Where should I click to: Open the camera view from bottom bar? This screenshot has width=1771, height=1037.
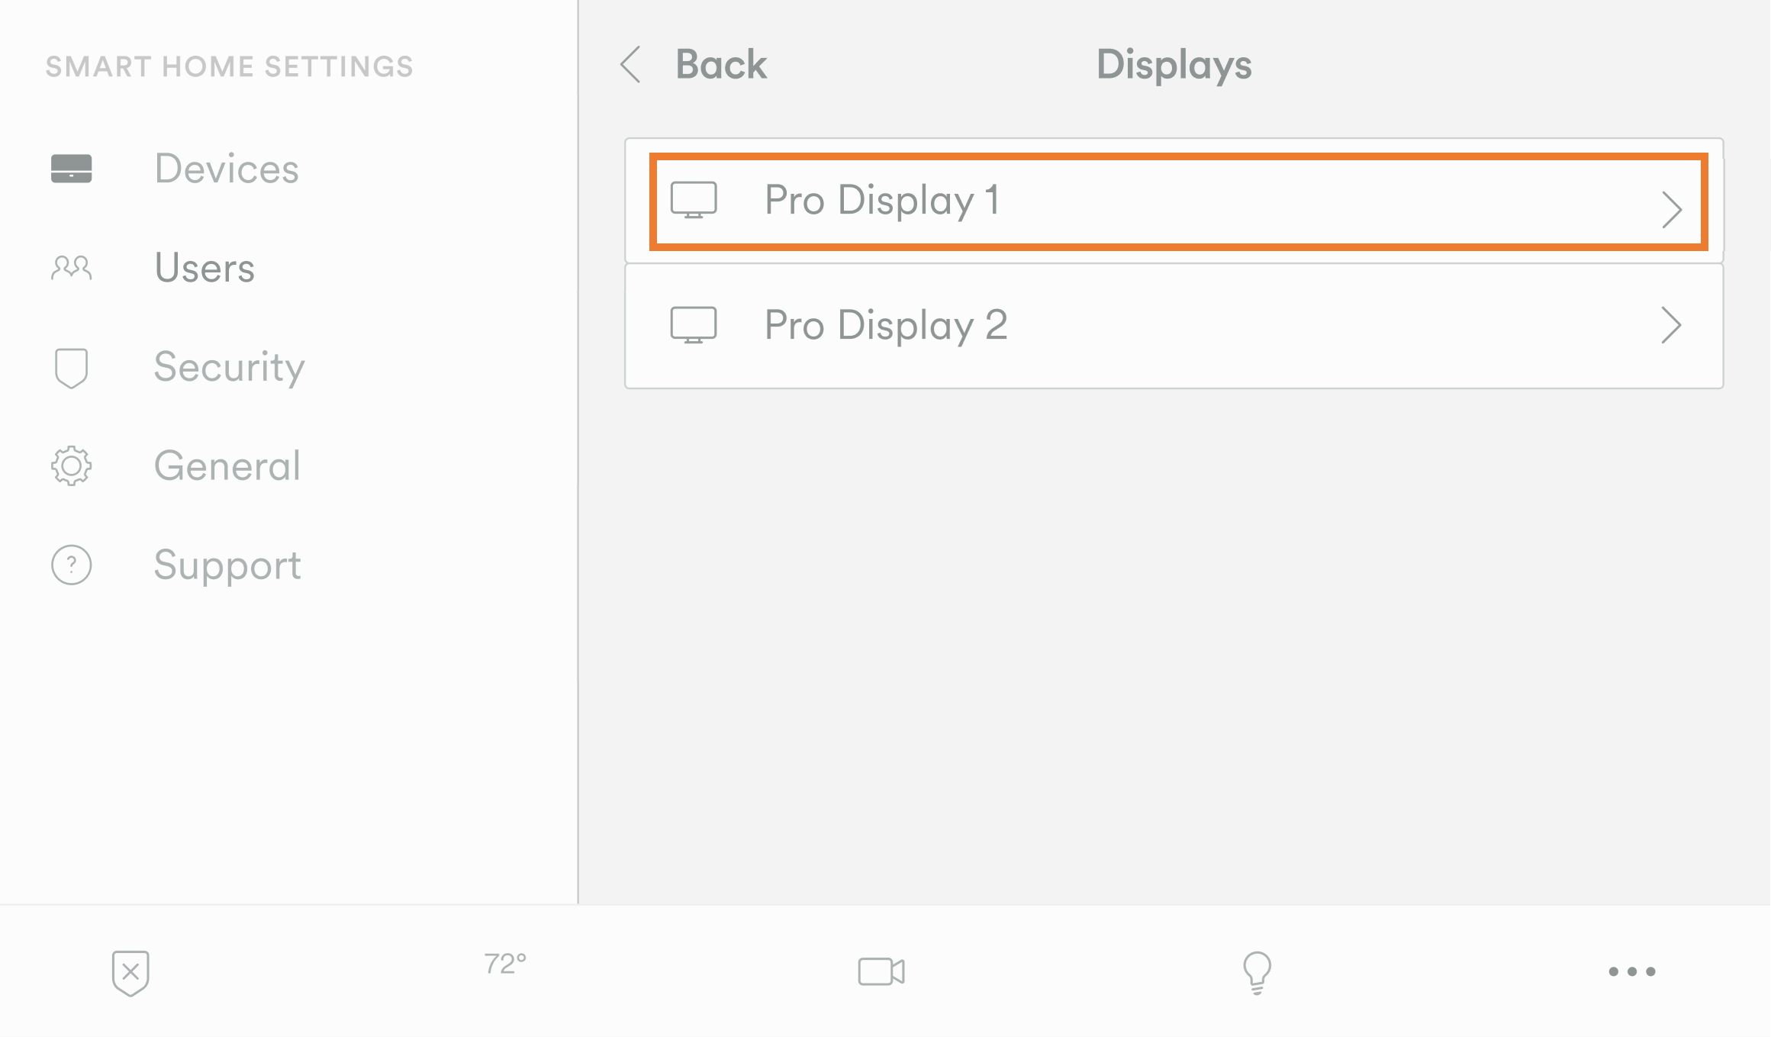[881, 971]
